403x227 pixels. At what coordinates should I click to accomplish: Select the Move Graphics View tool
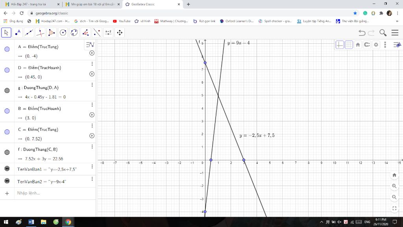coord(120,33)
